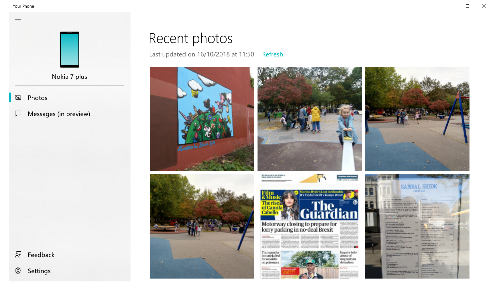The height and width of the screenshot is (282, 501).
Task: Open the colorful wall mural photo
Action: coord(202,119)
